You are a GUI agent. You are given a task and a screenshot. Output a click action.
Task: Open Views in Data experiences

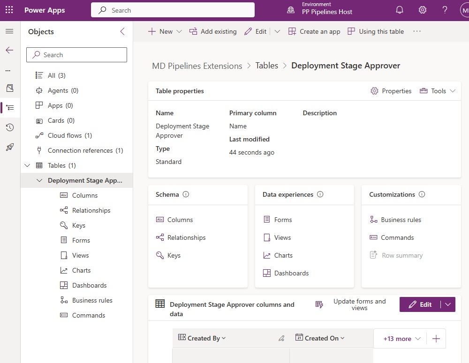click(x=277, y=237)
